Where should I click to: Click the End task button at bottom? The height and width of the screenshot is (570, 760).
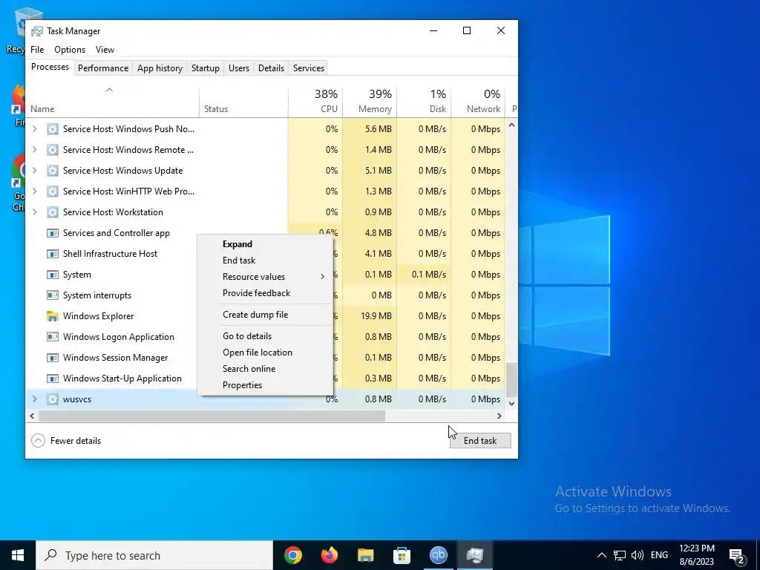pos(480,441)
